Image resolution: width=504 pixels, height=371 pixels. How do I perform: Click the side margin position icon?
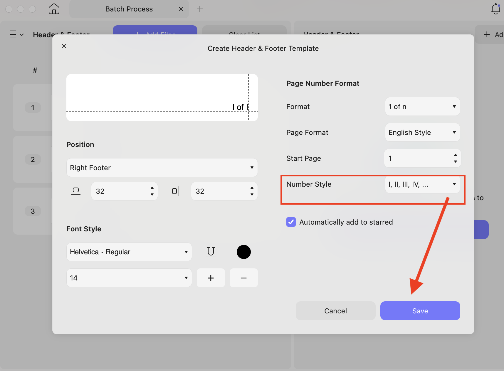pos(176,191)
